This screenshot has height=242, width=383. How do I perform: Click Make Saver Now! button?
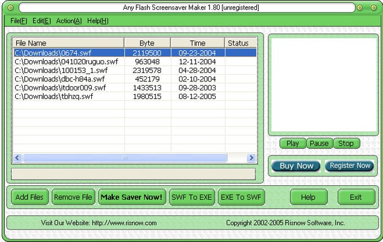pyautogui.click(x=132, y=197)
